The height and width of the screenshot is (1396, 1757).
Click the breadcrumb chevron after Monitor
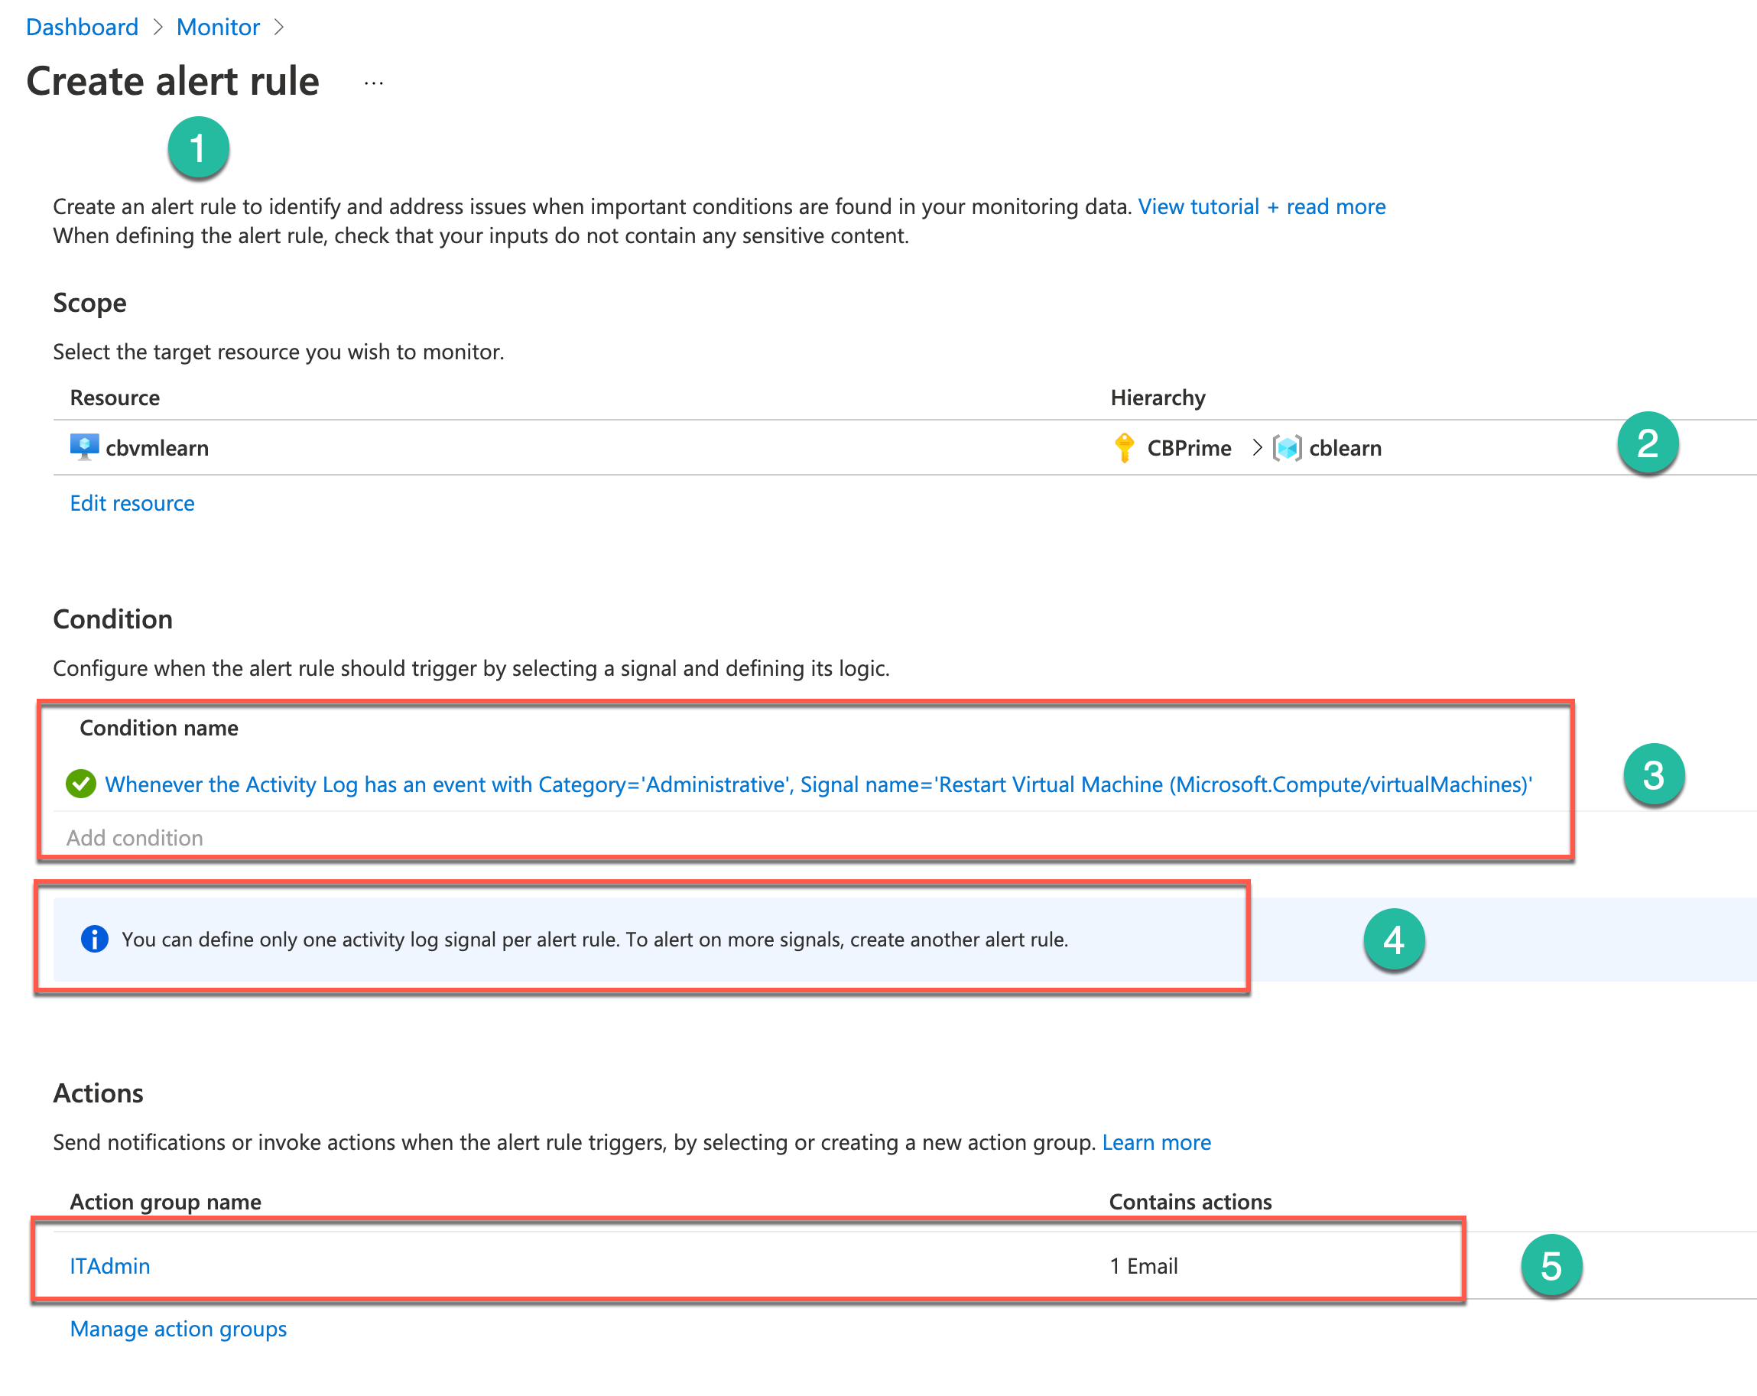pyautogui.click(x=279, y=28)
